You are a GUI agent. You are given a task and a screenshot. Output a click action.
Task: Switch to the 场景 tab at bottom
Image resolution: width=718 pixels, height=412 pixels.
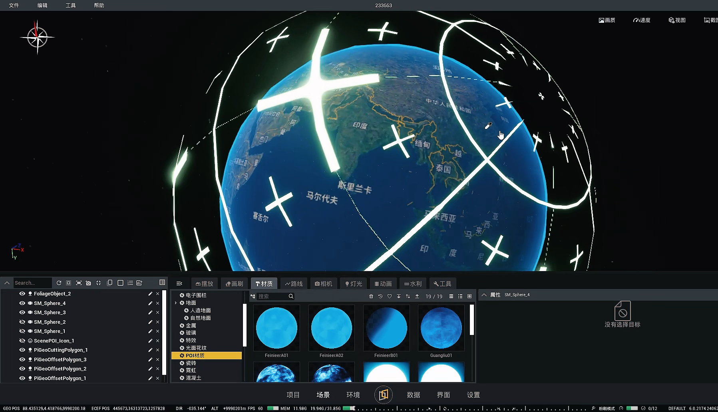[323, 394]
